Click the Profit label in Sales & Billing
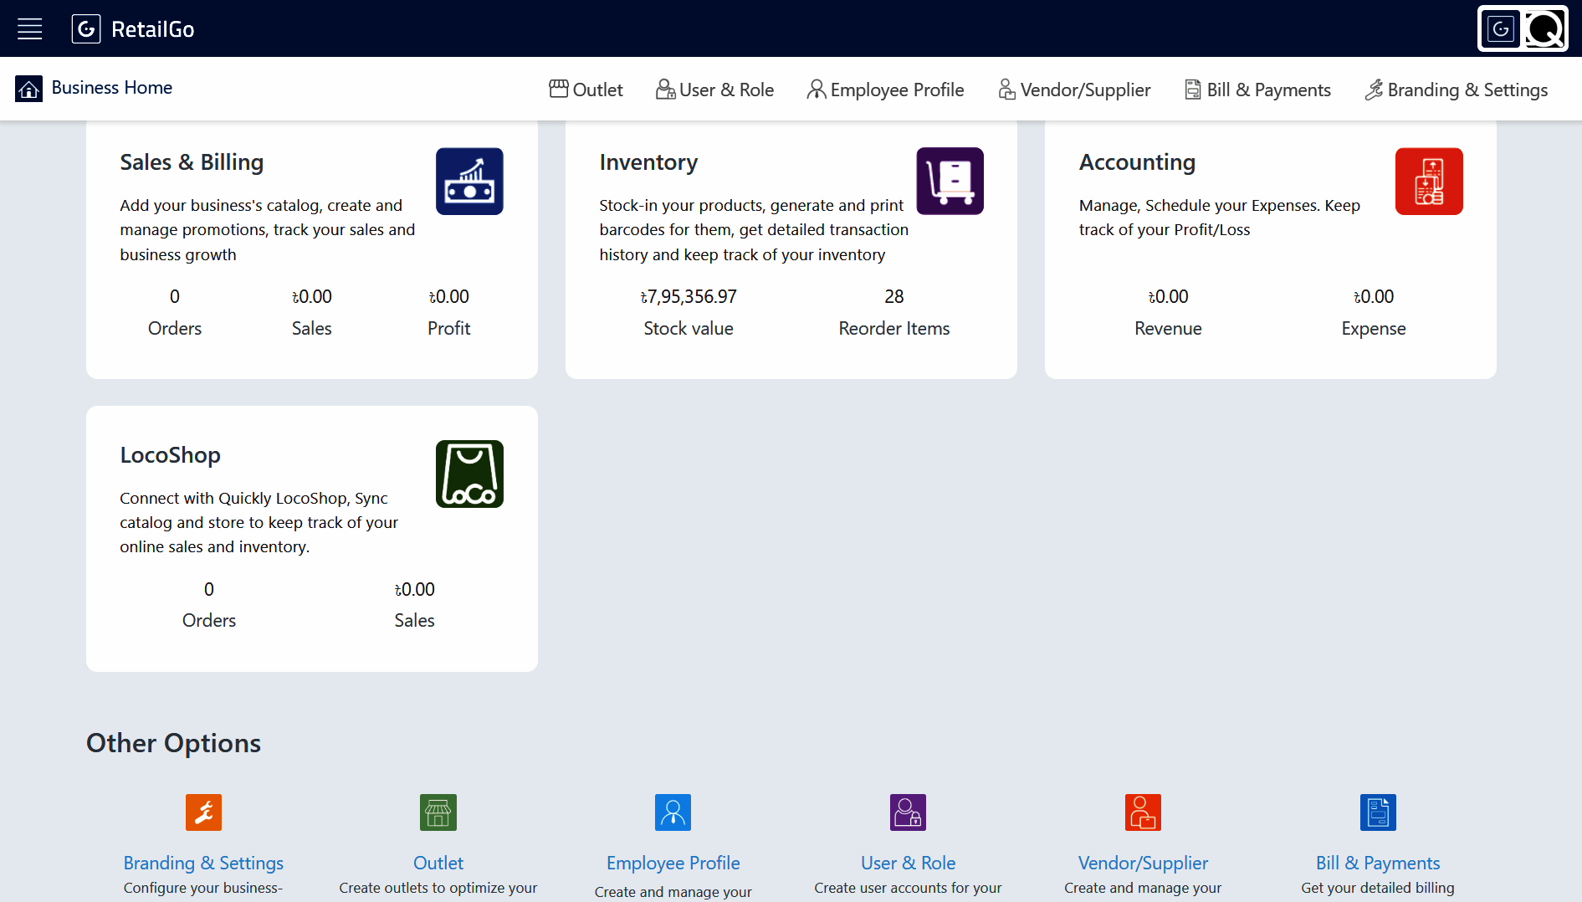This screenshot has width=1582, height=902. [x=449, y=329]
